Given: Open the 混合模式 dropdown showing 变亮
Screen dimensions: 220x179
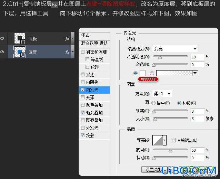Looking at the screenshot, I should click(x=175, y=49).
